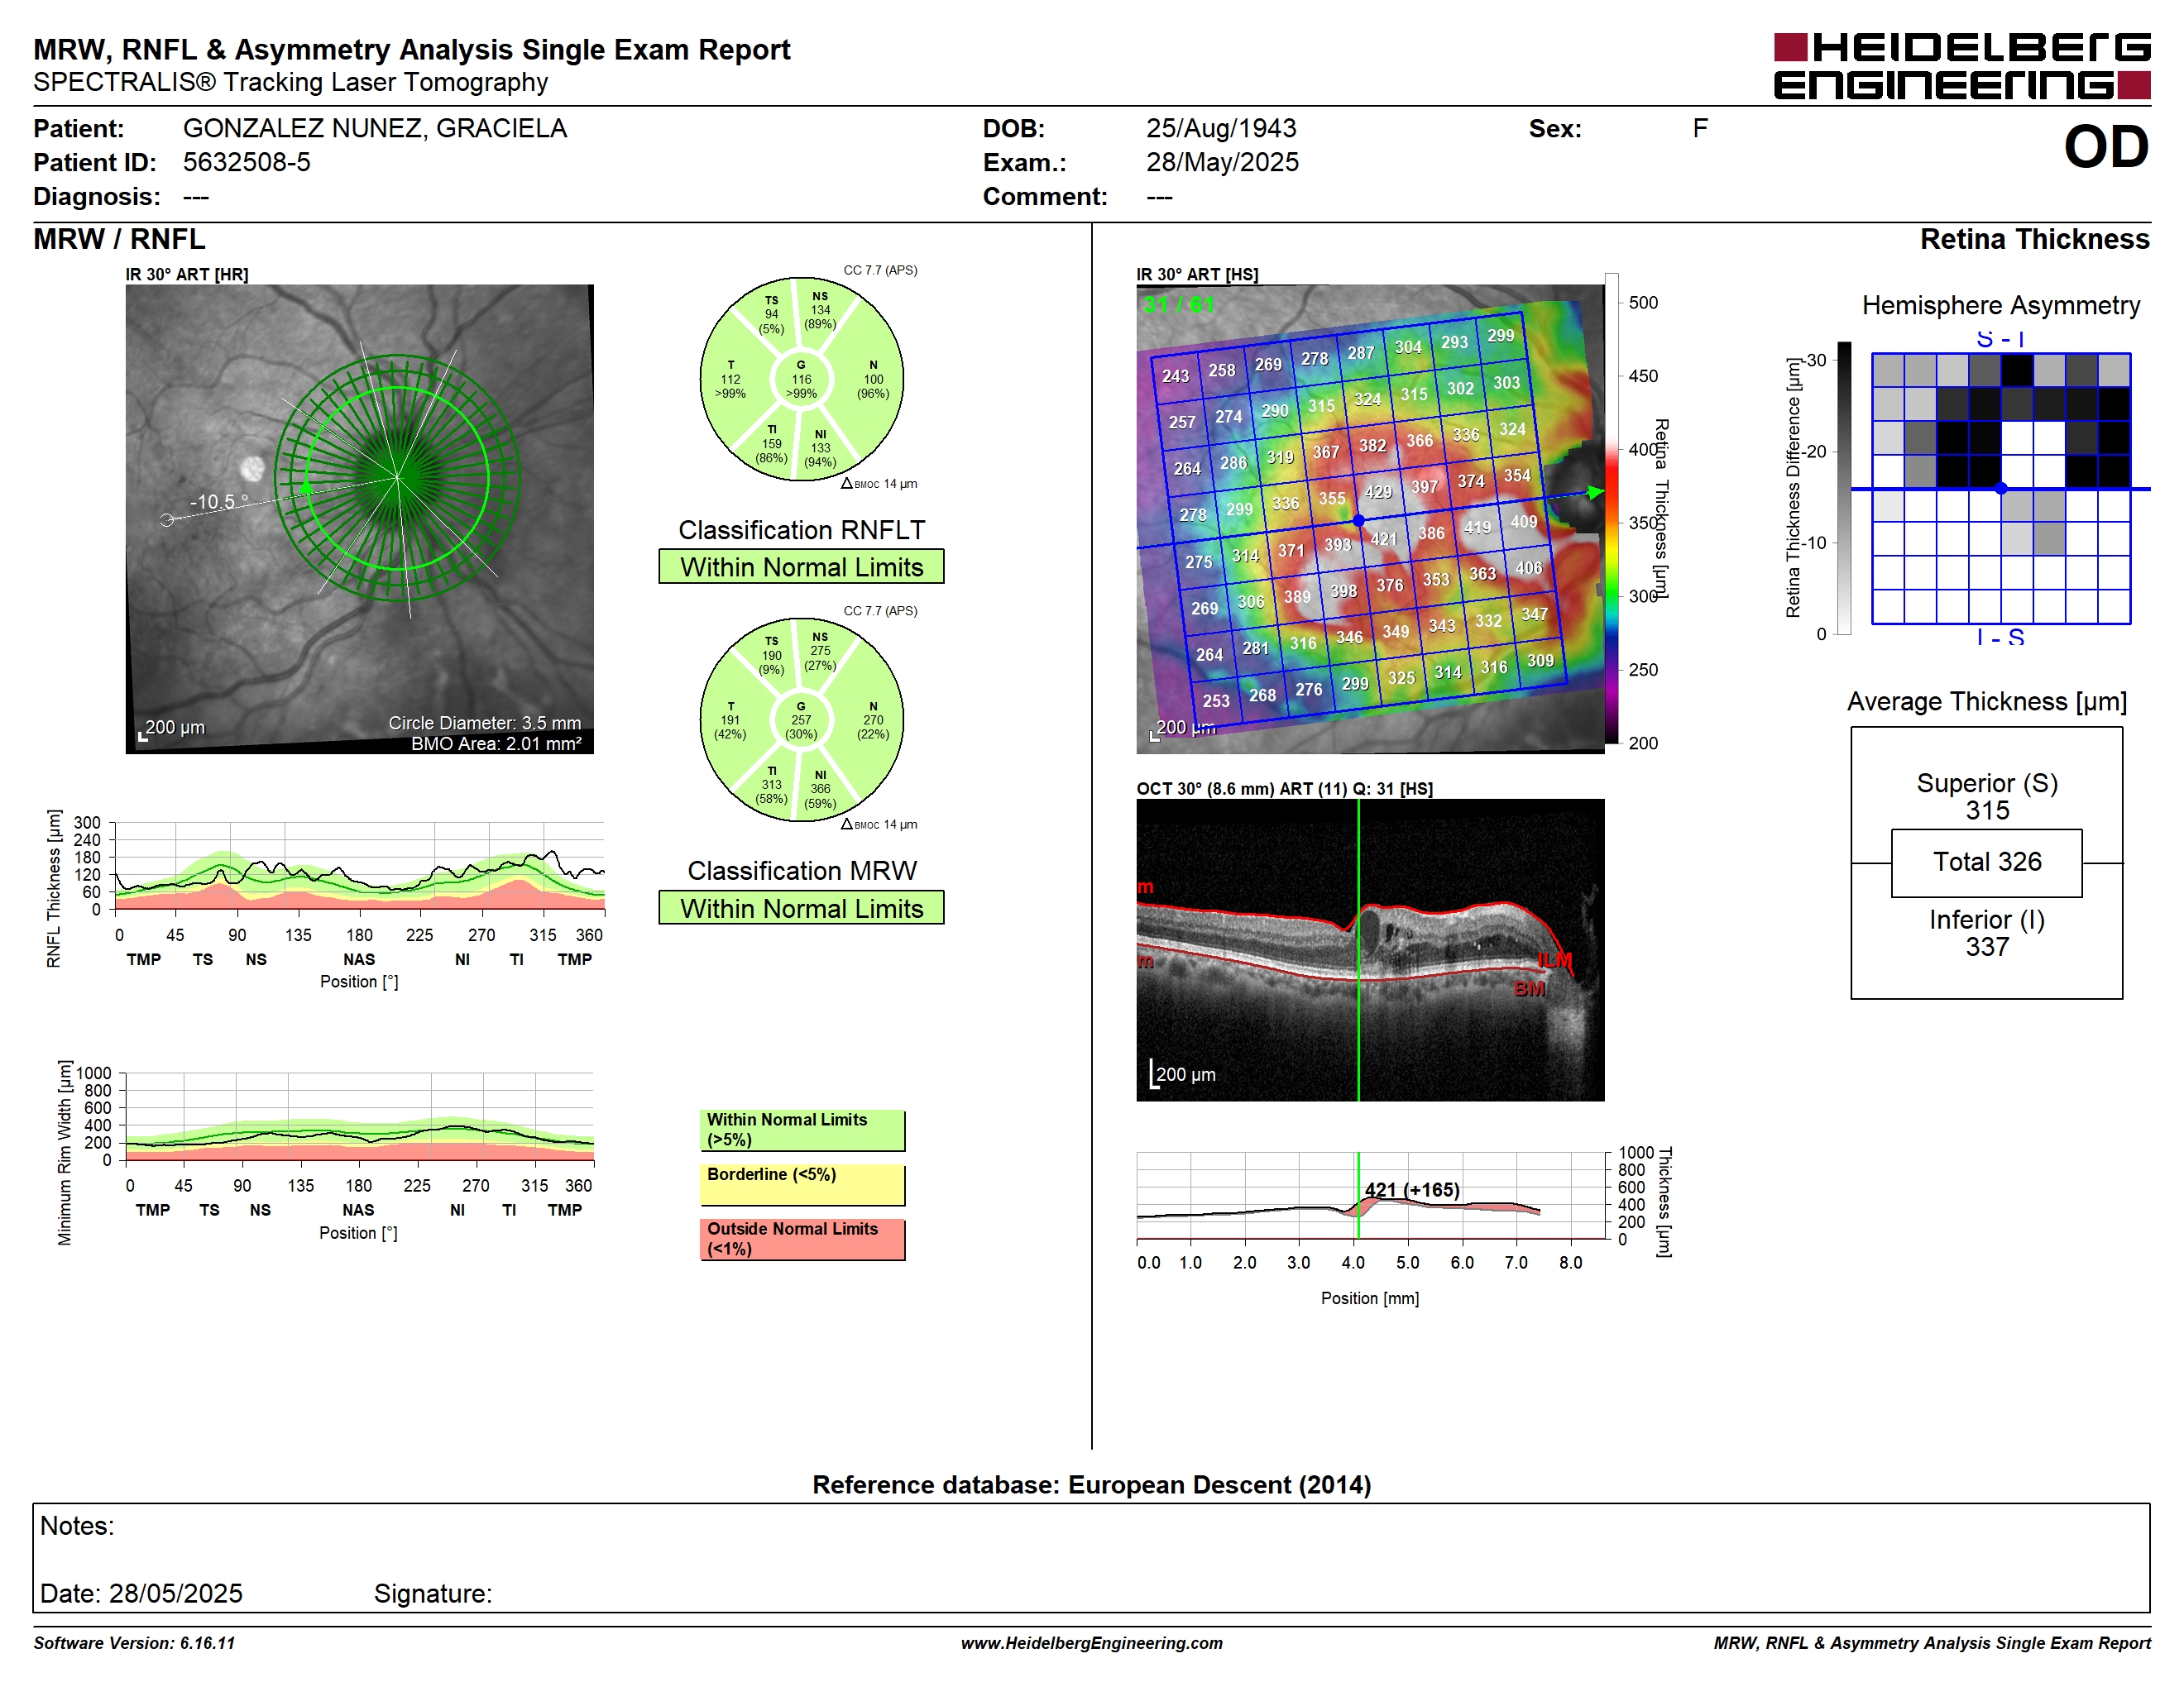2184x1687 pixels.
Task: Click the exam date 28/May/2025
Action: 1222,162
